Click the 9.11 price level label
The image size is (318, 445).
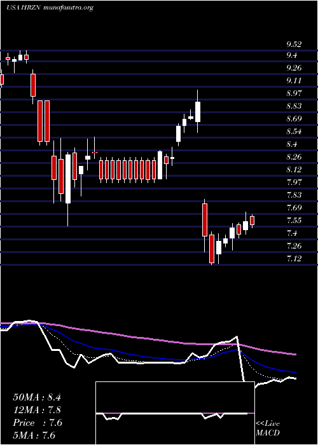pyautogui.click(x=294, y=81)
